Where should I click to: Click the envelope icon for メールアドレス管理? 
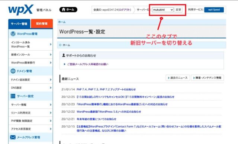(13, 137)
